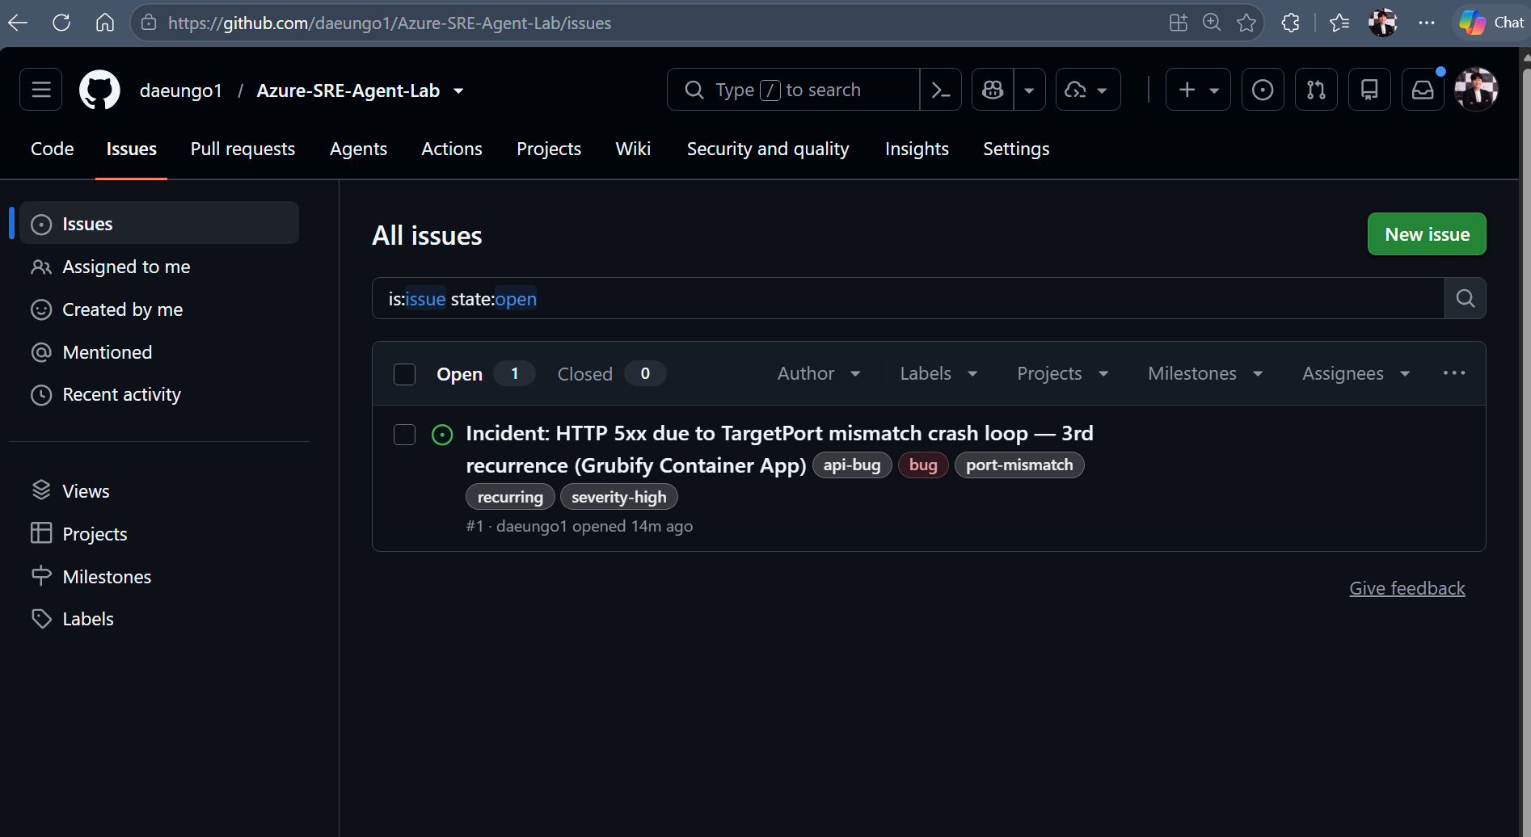This screenshot has width=1531, height=837.
Task: Open the browser home page icon
Action: [105, 23]
